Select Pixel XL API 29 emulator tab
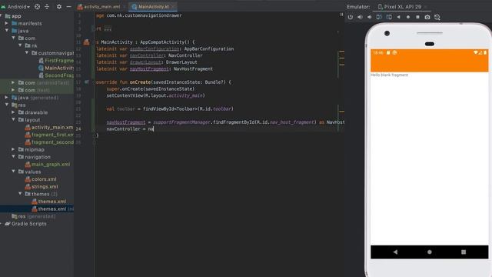Screen dimensions: 492x277 click(403, 7)
